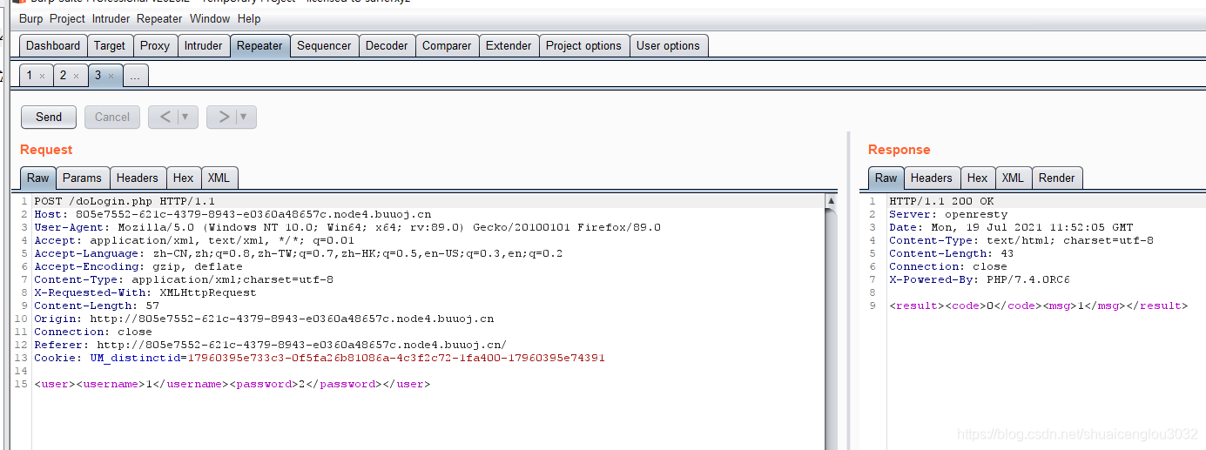Select the Response Render tab
Image resolution: width=1206 pixels, height=450 pixels.
[1056, 178]
